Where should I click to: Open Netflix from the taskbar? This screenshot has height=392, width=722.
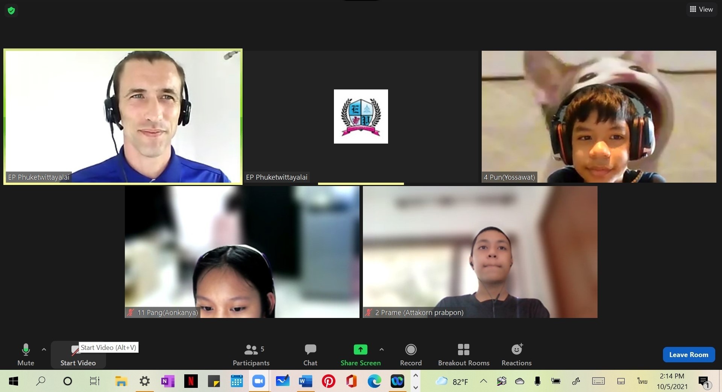click(x=191, y=381)
